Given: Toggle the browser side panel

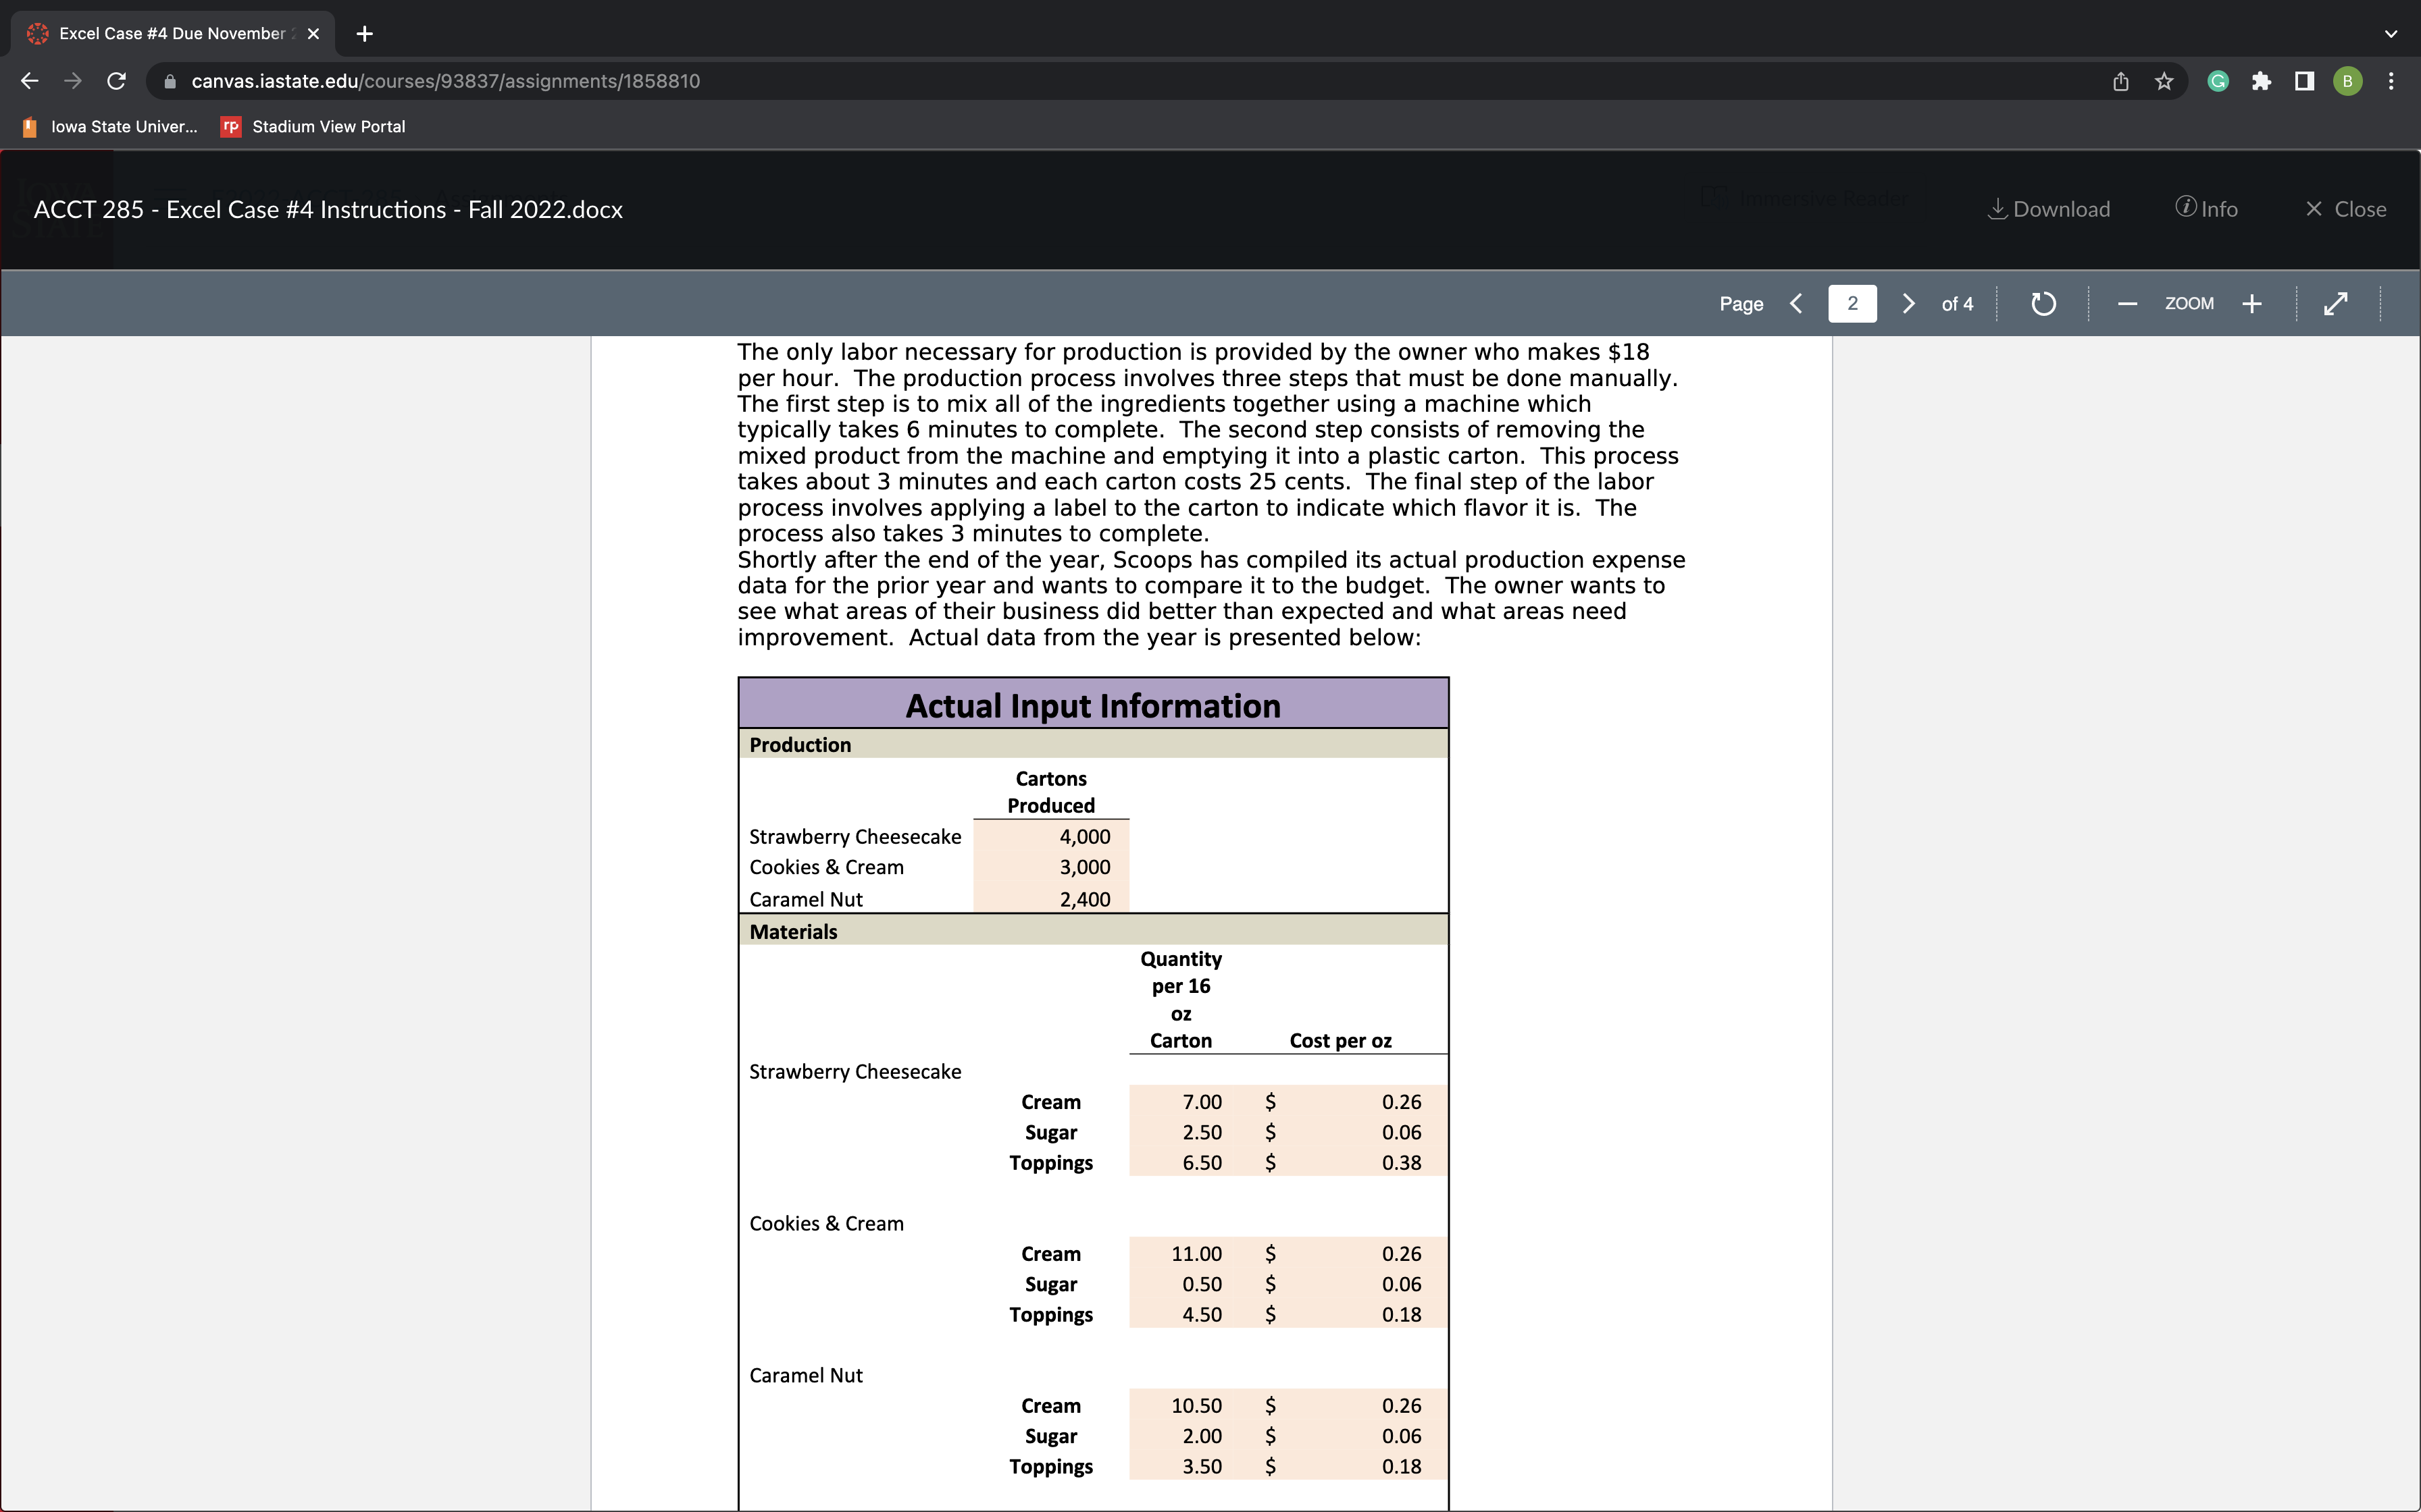Looking at the screenshot, I should click(2304, 81).
